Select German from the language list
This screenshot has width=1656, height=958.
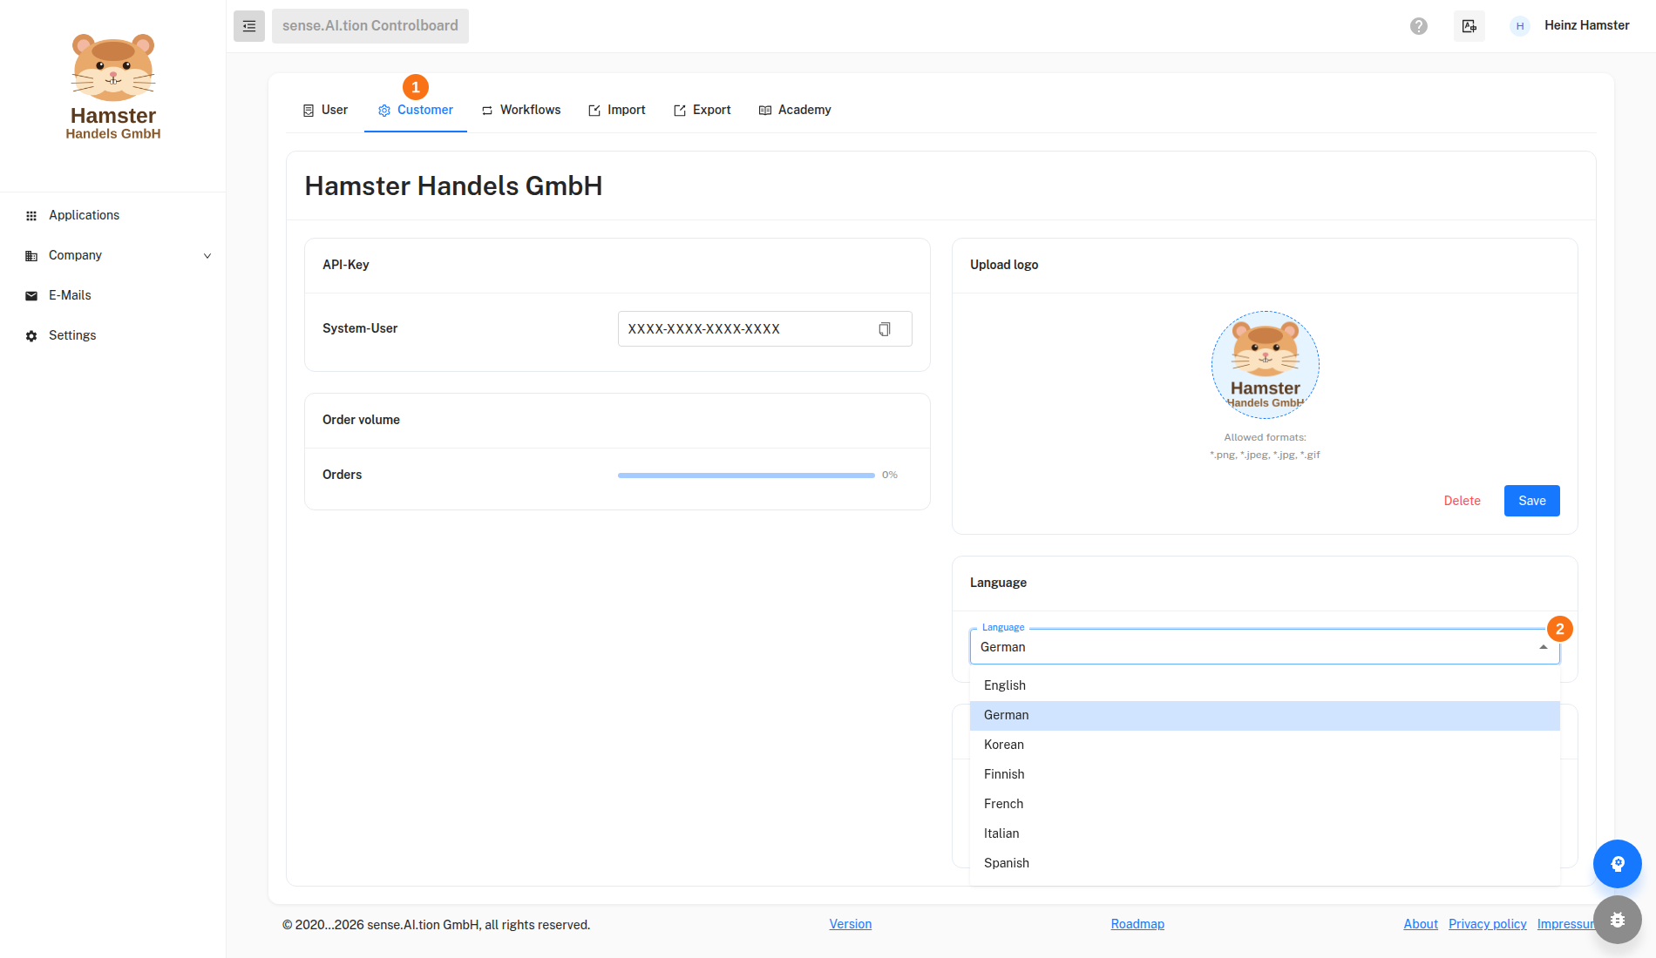[x=1265, y=715]
